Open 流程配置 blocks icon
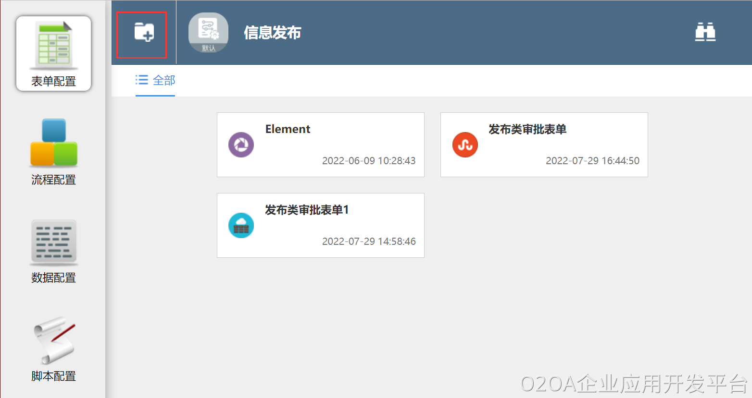Screen dimensions: 752x398 (54, 143)
